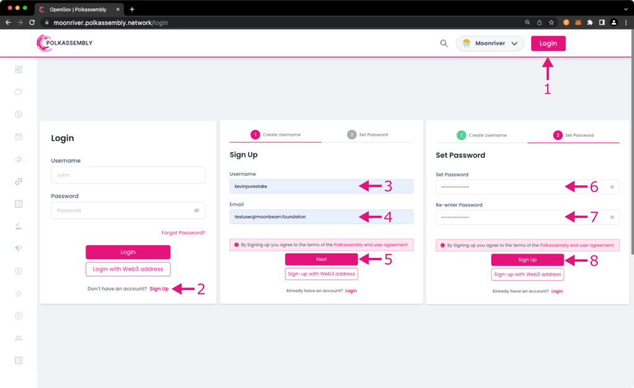This screenshot has width=634, height=388.
Task: Click the browser forward arrow
Action: point(20,23)
